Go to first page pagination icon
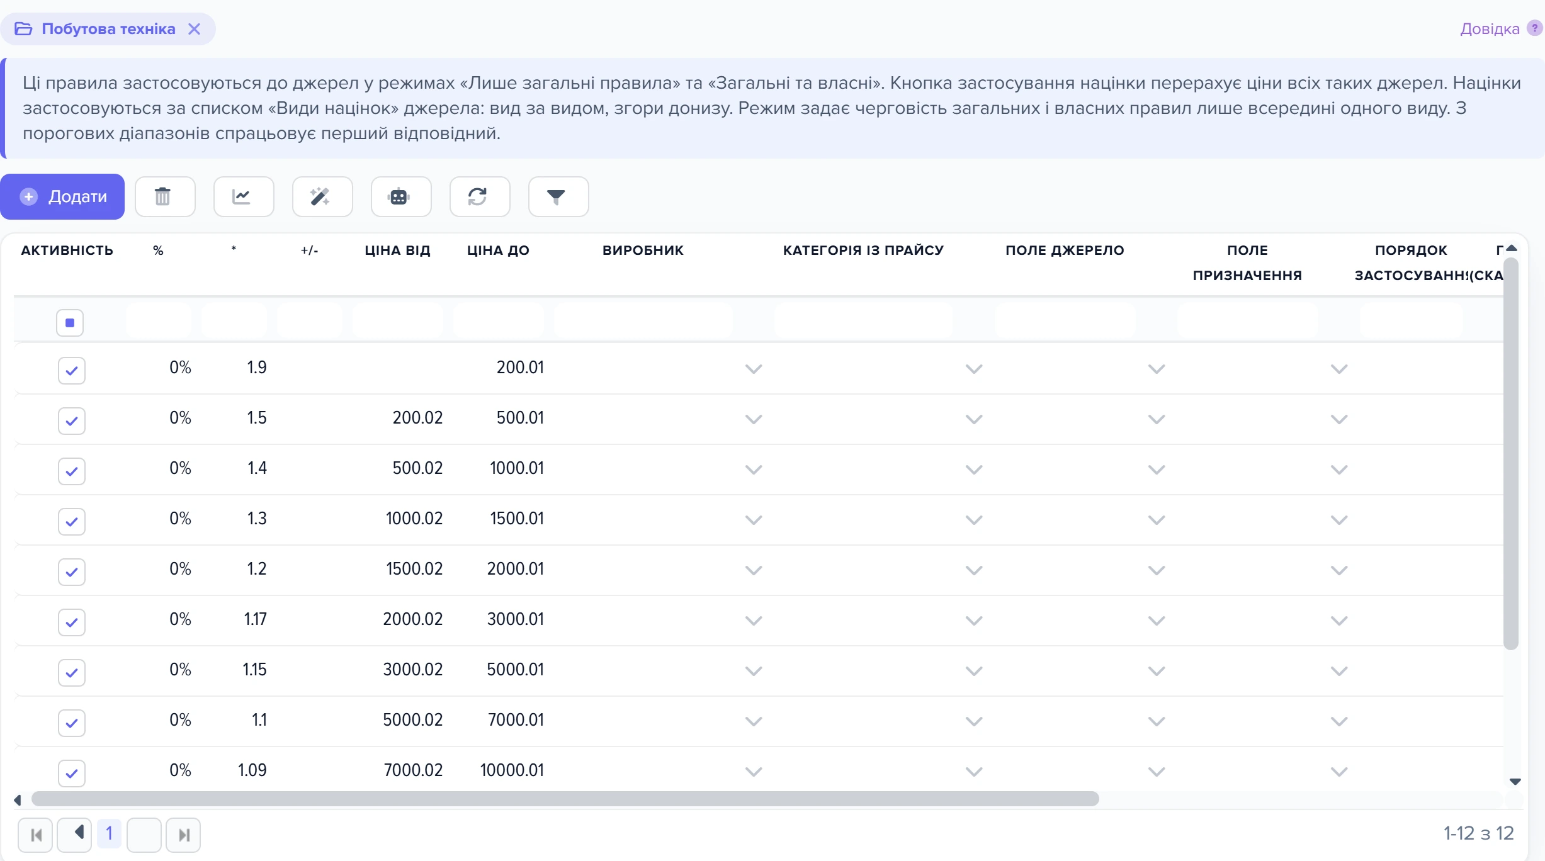Image resolution: width=1545 pixels, height=861 pixels. tap(35, 835)
